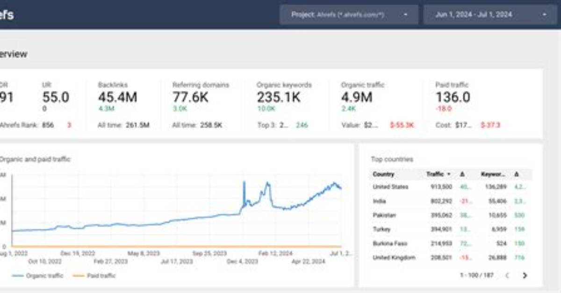This screenshot has width=561, height=293.
Task: Click the Feb 12, 2024 axis label
Action: click(275, 254)
